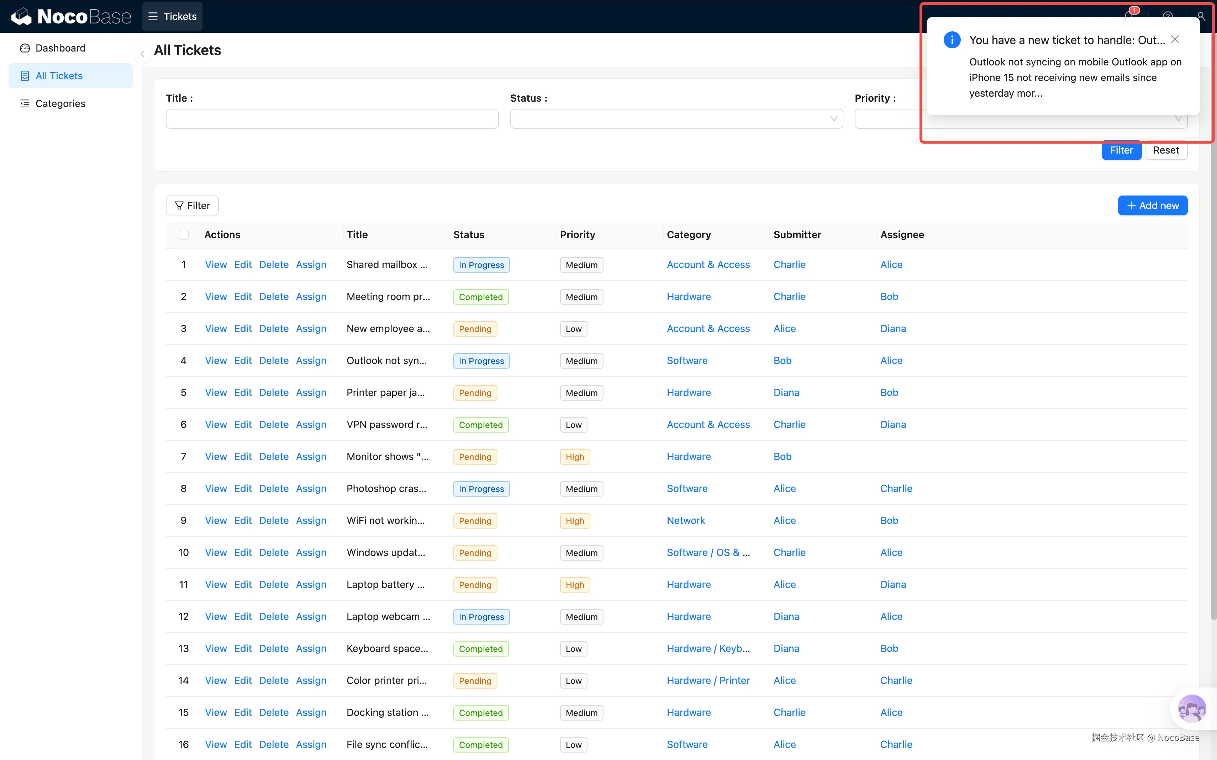Open the table Filter funnel button
This screenshot has height=760, width=1217.
pyautogui.click(x=192, y=205)
